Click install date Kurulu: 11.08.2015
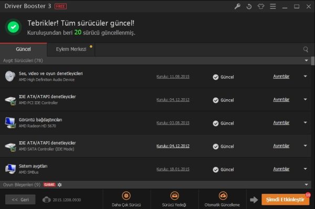 coord(173,77)
